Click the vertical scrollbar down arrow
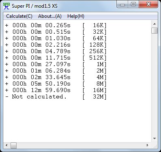This screenshot has width=161, height=152. pyautogui.click(x=155, y=139)
